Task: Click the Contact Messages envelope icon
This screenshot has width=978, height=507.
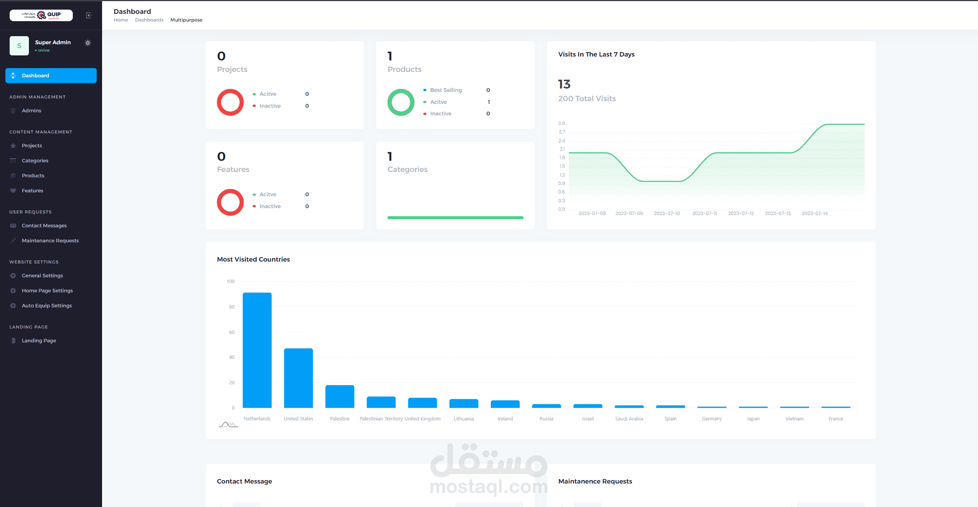Action: tap(13, 226)
